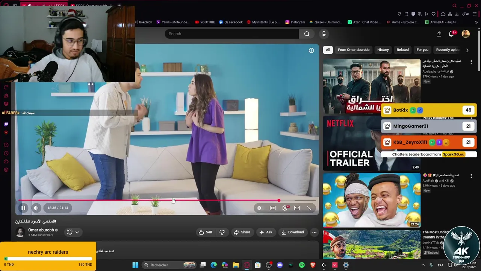Pause the video with the player pause button
The width and height of the screenshot is (481, 271).
(23, 208)
